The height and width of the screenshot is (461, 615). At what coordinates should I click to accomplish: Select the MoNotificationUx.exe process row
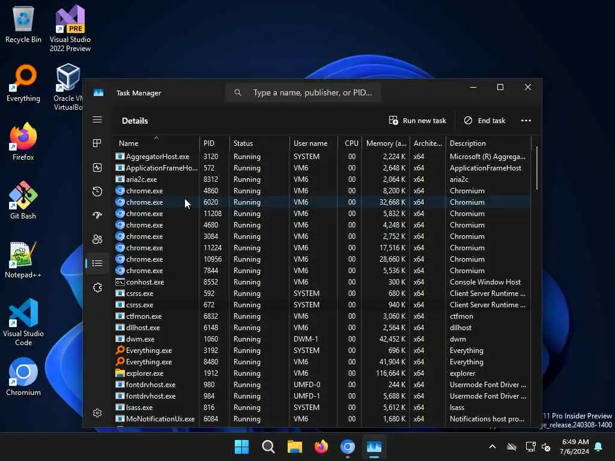[x=323, y=418]
